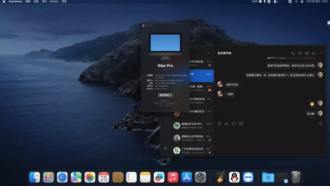Viewport: 330px width, 186px height.
Task: Open chat history clock icon in QQ
Action: [321, 124]
